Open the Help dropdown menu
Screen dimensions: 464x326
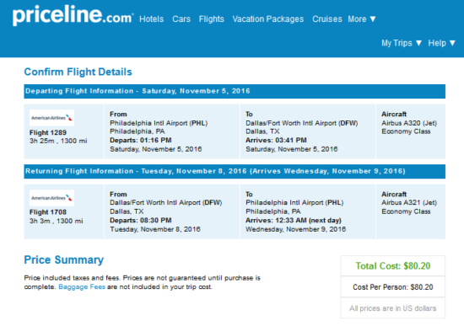pos(441,43)
